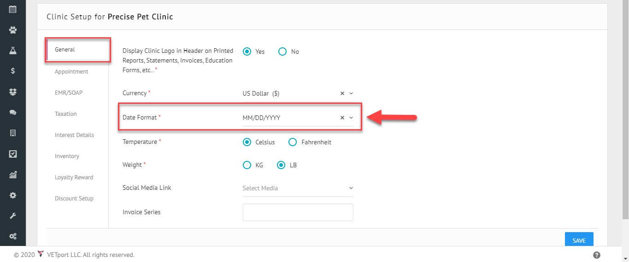Image resolution: width=629 pixels, height=262 pixels.
Task: Choose Fahrenheit temperature unit
Action: point(292,142)
